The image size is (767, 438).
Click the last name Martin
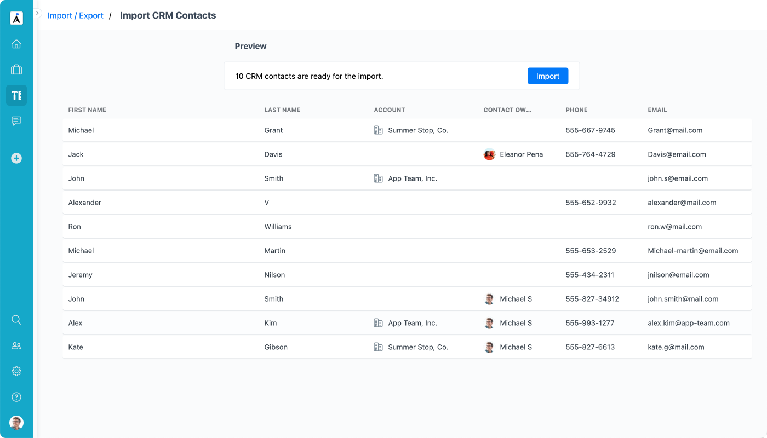[275, 251]
